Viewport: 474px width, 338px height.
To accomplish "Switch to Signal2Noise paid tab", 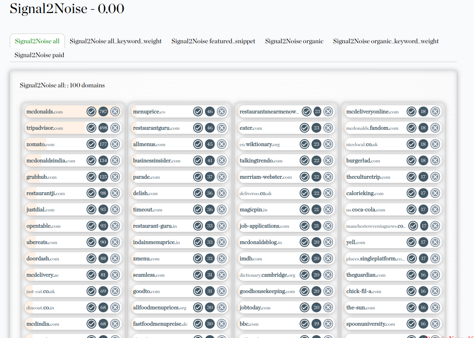I will tap(39, 55).
